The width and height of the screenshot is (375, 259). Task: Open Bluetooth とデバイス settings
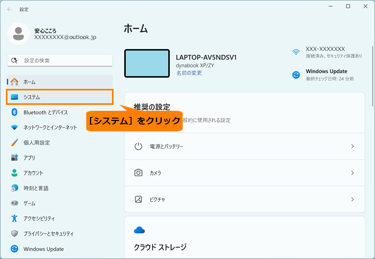(x=46, y=112)
